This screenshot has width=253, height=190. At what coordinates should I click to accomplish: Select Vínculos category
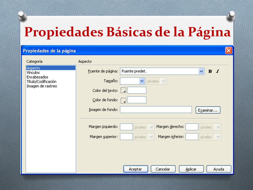coord(51,72)
